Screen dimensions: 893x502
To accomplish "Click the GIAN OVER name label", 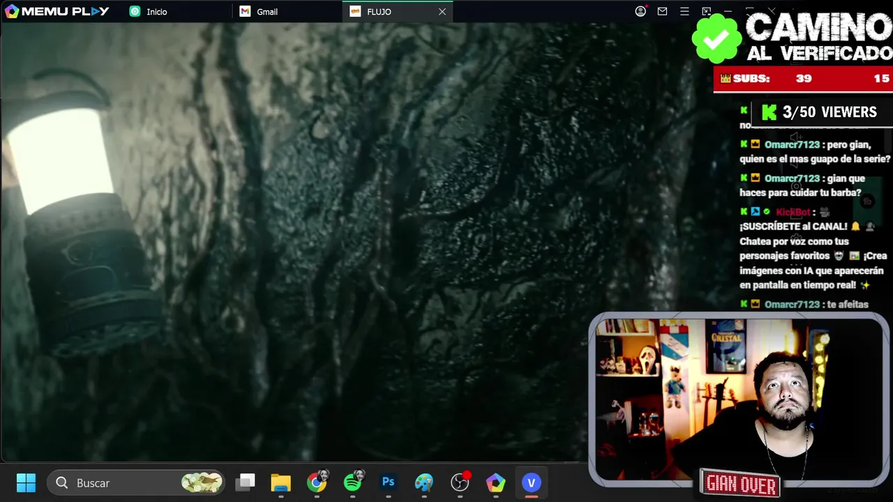I will click(x=740, y=483).
